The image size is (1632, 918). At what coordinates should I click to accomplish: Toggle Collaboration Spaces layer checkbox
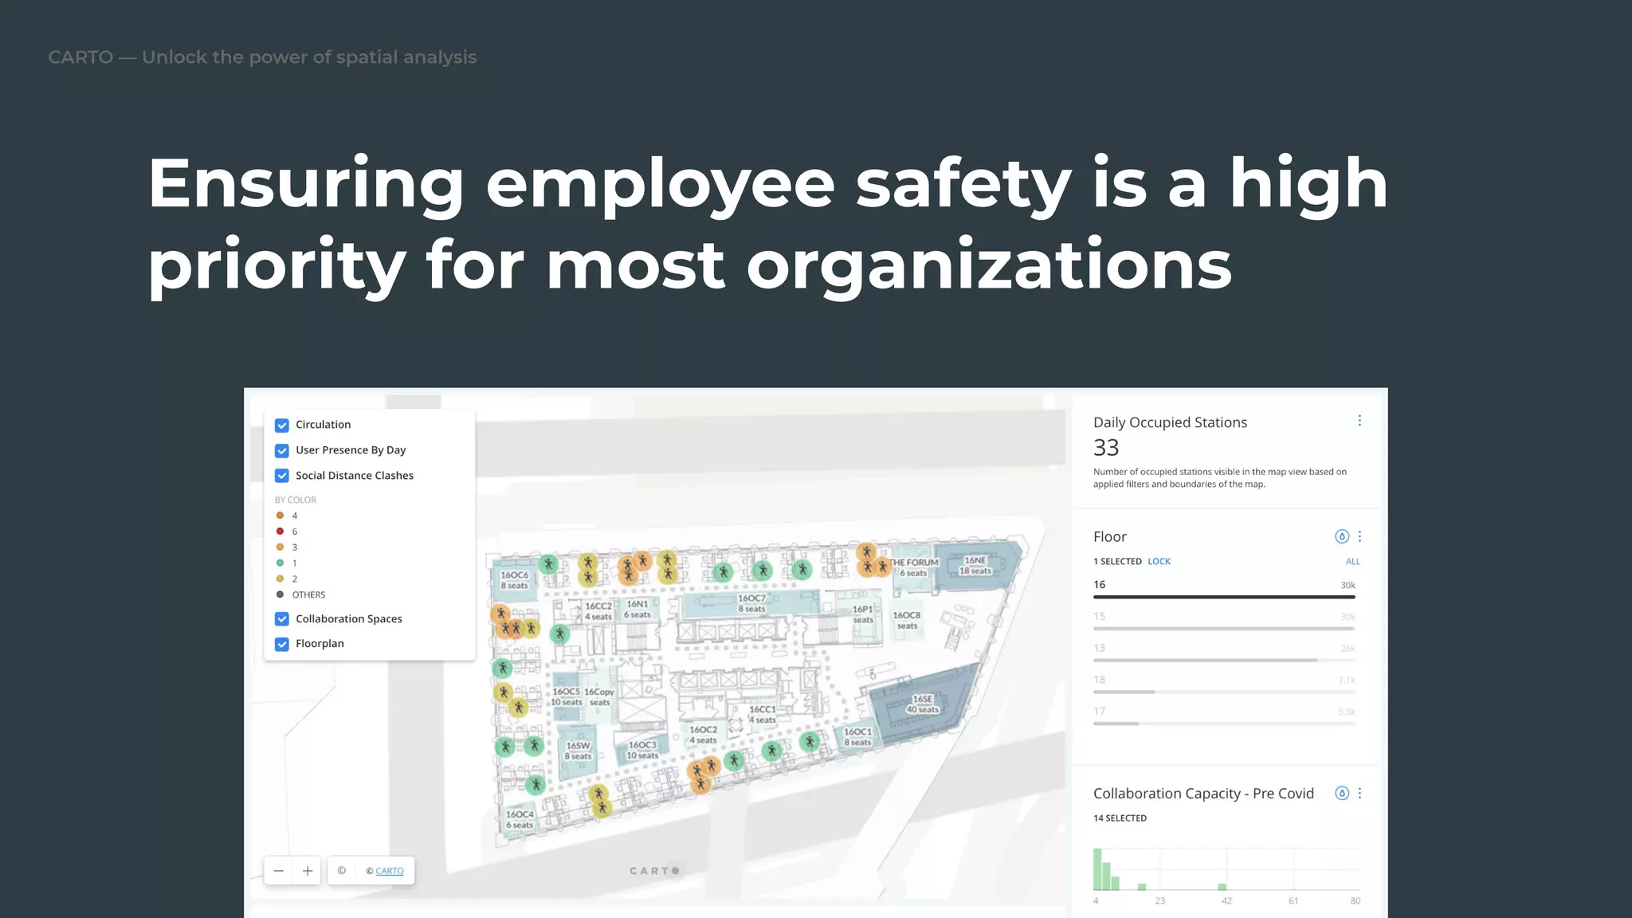tap(281, 619)
